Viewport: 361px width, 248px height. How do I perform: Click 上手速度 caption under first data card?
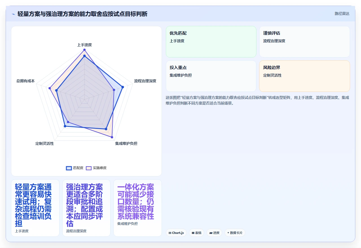(22, 231)
